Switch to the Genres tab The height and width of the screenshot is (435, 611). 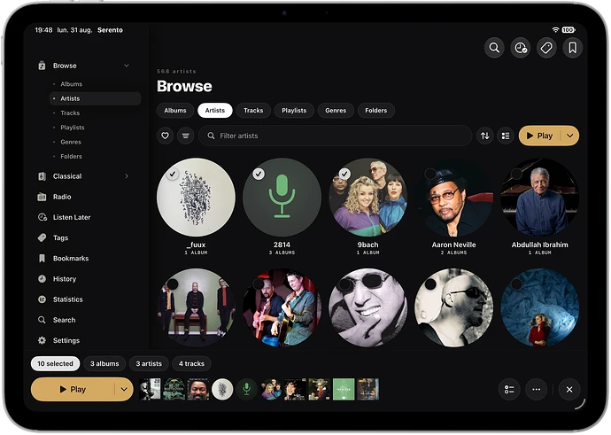[336, 111]
